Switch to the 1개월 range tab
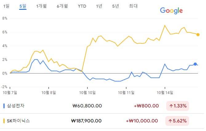 41,6
